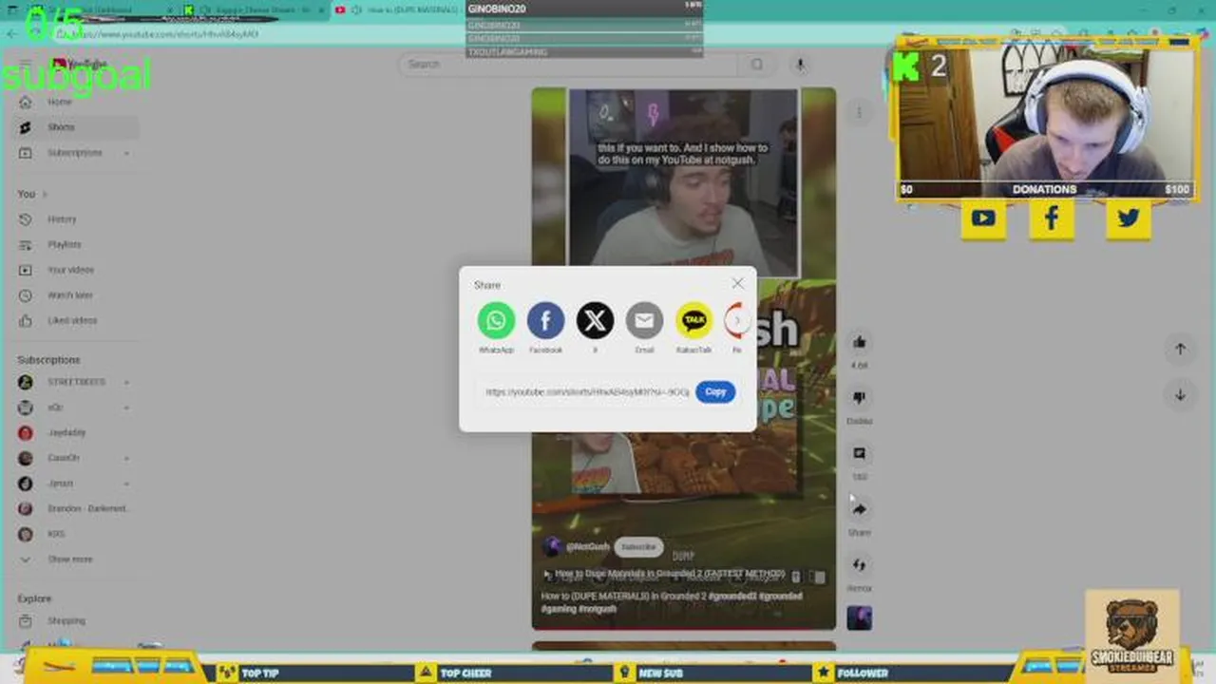Share the short on Facebook
Screen dimensions: 1216x684
[545, 320]
